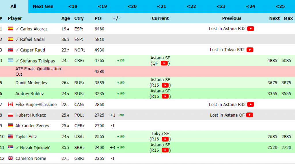Click Rafael Nadal's name
The image size is (295, 164).
(x=32, y=39)
